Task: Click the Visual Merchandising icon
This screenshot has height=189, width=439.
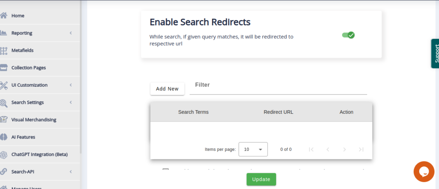Action: (x=4, y=120)
